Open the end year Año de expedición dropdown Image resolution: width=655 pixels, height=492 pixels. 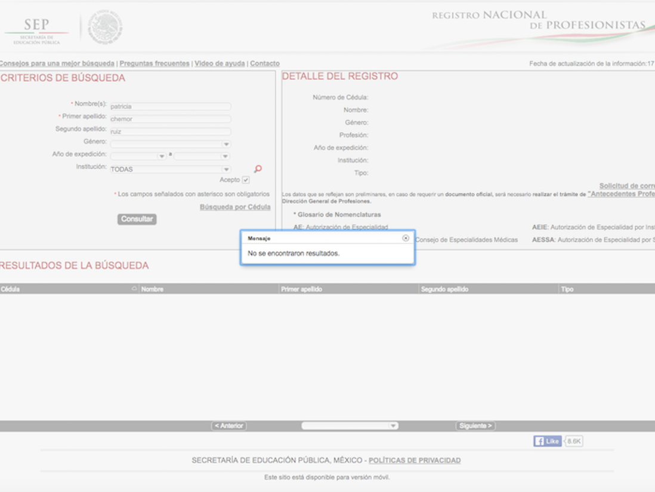[202, 156]
